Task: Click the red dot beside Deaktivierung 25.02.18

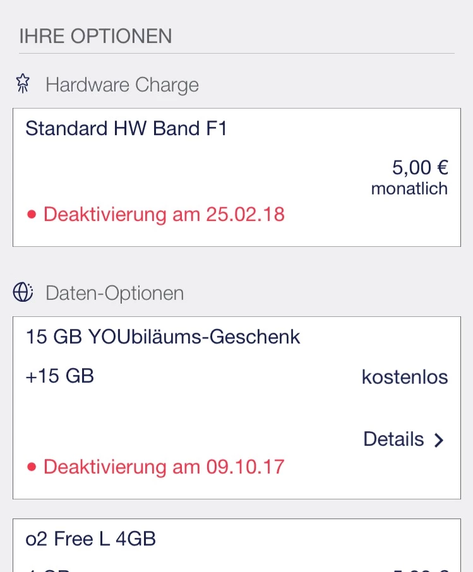Action: 32,215
